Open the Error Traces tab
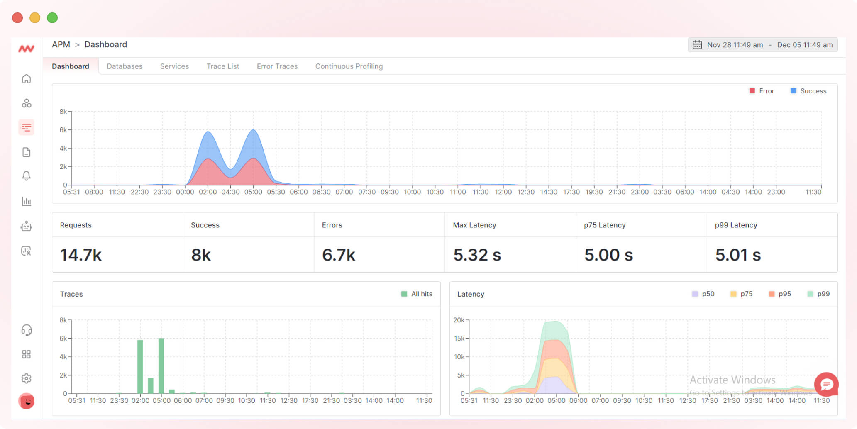The width and height of the screenshot is (857, 429). 277,66
